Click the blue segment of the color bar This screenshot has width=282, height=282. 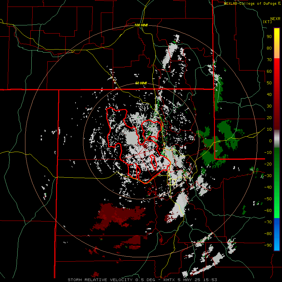277,234
